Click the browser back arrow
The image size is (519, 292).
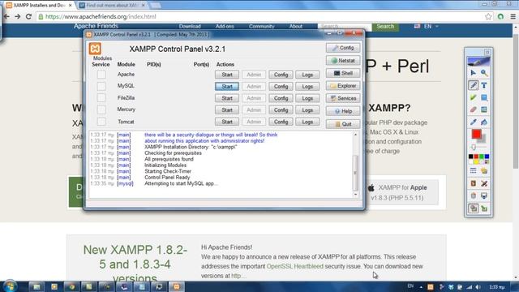click(x=6, y=16)
